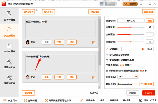Click the 艾诚 avatar icon
Viewport: 158px width, 104px height.
pos(28,77)
